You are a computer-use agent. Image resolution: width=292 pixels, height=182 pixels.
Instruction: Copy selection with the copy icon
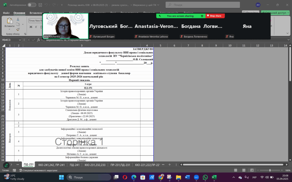tap(18, 24)
